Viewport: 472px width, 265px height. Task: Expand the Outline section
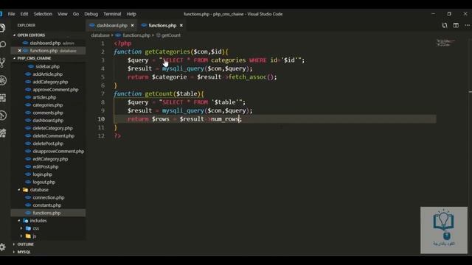coord(25,244)
